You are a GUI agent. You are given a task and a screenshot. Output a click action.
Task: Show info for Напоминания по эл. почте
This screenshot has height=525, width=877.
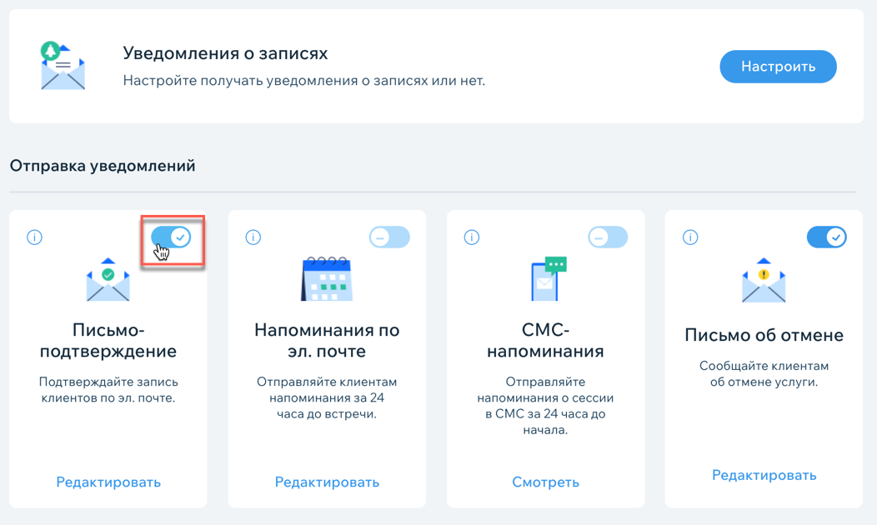click(x=253, y=237)
